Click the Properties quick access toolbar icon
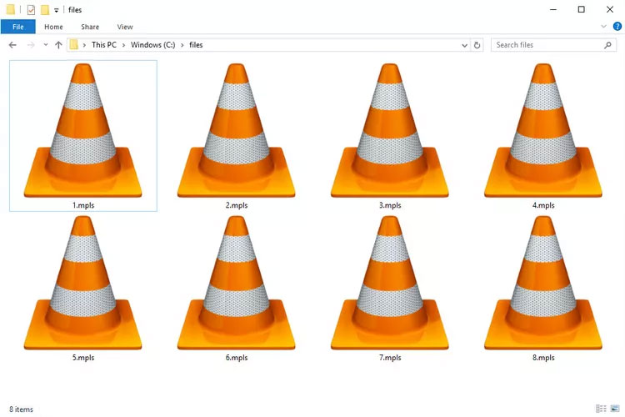Image resolution: width=625 pixels, height=417 pixels. tap(31, 9)
